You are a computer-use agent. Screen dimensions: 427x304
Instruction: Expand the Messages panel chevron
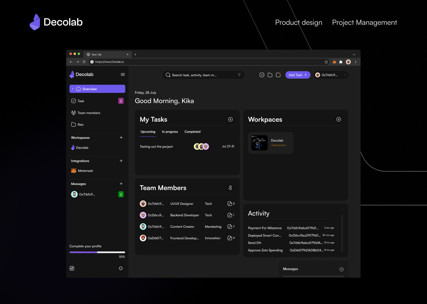click(342, 269)
